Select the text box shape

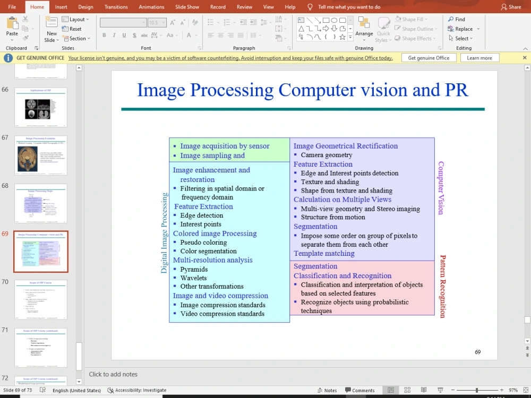[x=301, y=20]
